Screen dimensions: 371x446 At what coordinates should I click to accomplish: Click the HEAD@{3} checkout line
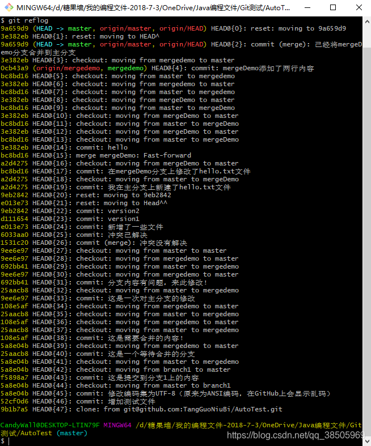pos(117,60)
